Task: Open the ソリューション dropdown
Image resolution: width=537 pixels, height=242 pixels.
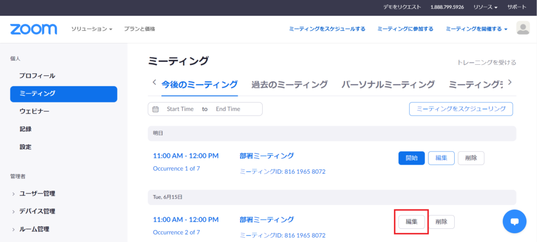Action: tap(92, 29)
